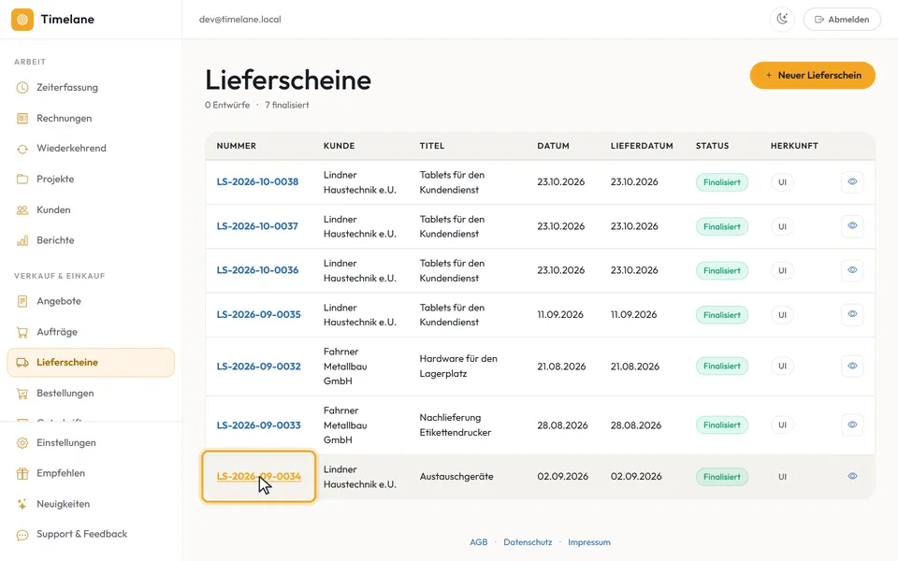Open delivery note LS-2026-10-0037
The image size is (898, 561).
[x=257, y=226]
